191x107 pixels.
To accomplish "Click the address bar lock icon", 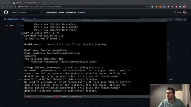I will (x=16, y=7).
